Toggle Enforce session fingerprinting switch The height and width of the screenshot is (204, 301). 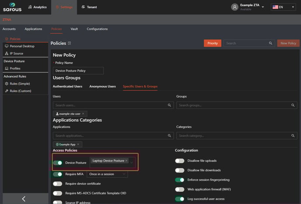(180, 180)
